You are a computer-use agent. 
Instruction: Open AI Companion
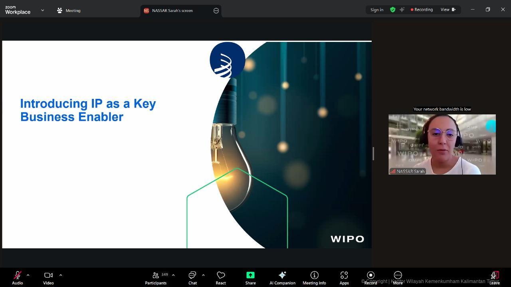(282, 278)
